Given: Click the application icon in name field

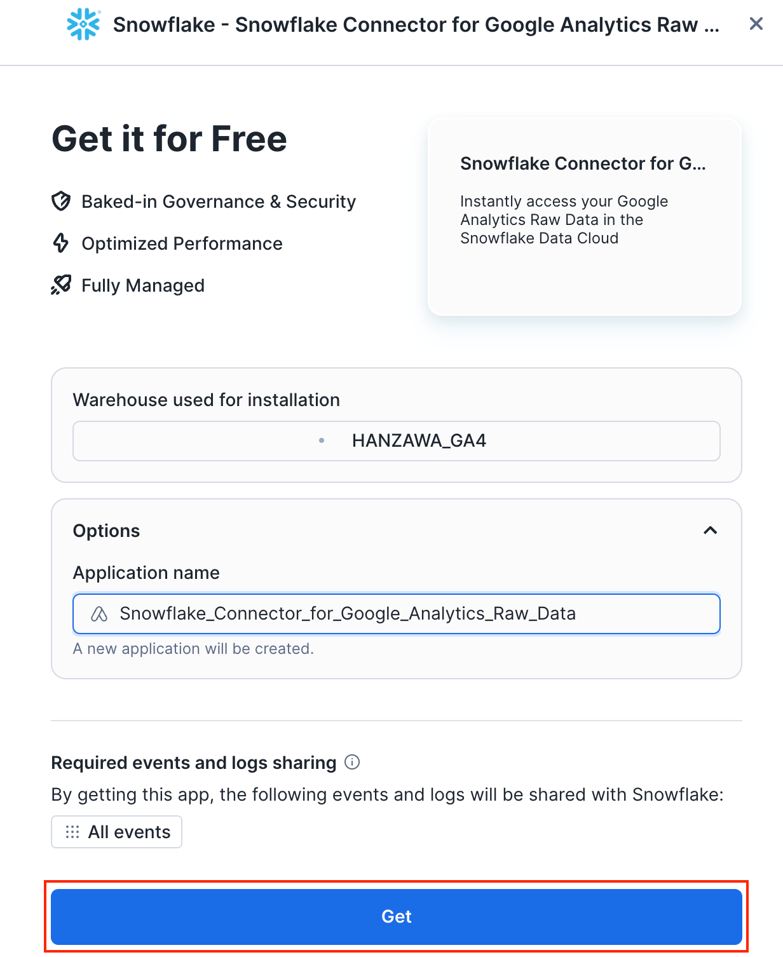Looking at the screenshot, I should click(x=99, y=614).
